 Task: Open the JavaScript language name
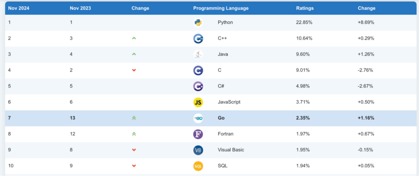tap(229, 102)
